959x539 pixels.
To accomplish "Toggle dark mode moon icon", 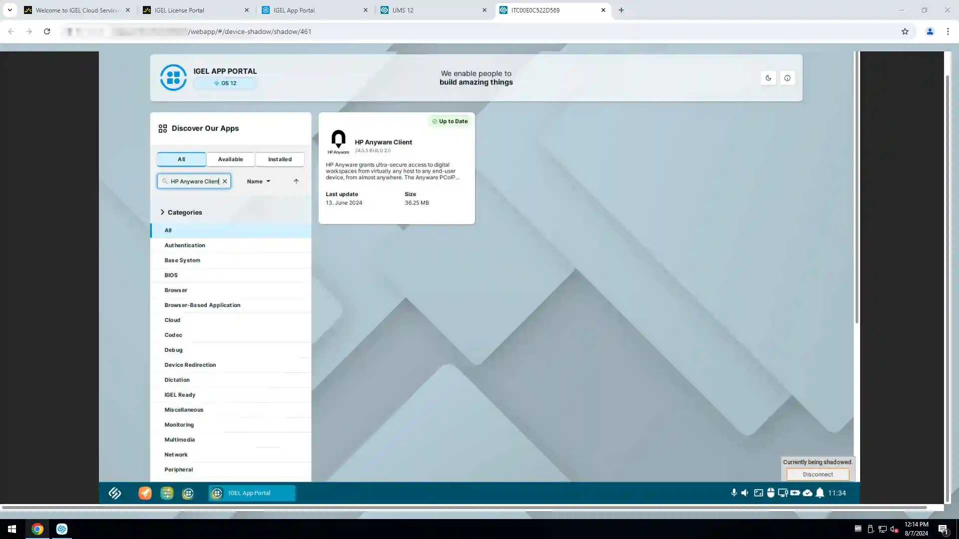I will tap(768, 78).
